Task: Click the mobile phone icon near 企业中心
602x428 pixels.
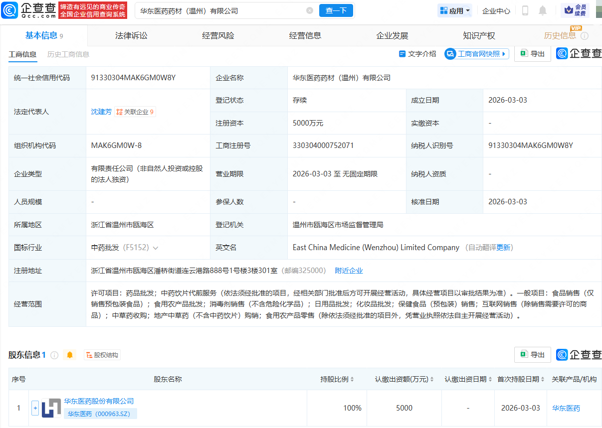Action: pos(525,10)
